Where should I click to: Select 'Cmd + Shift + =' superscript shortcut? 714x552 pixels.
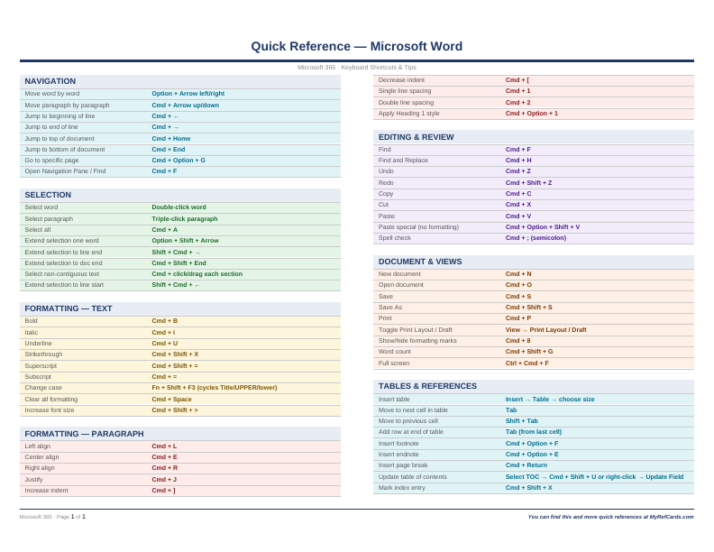(175, 365)
